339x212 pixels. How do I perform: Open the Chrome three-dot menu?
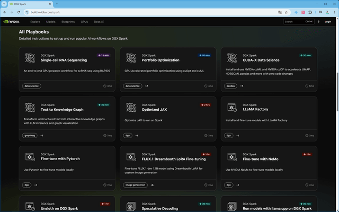[x=334, y=12]
